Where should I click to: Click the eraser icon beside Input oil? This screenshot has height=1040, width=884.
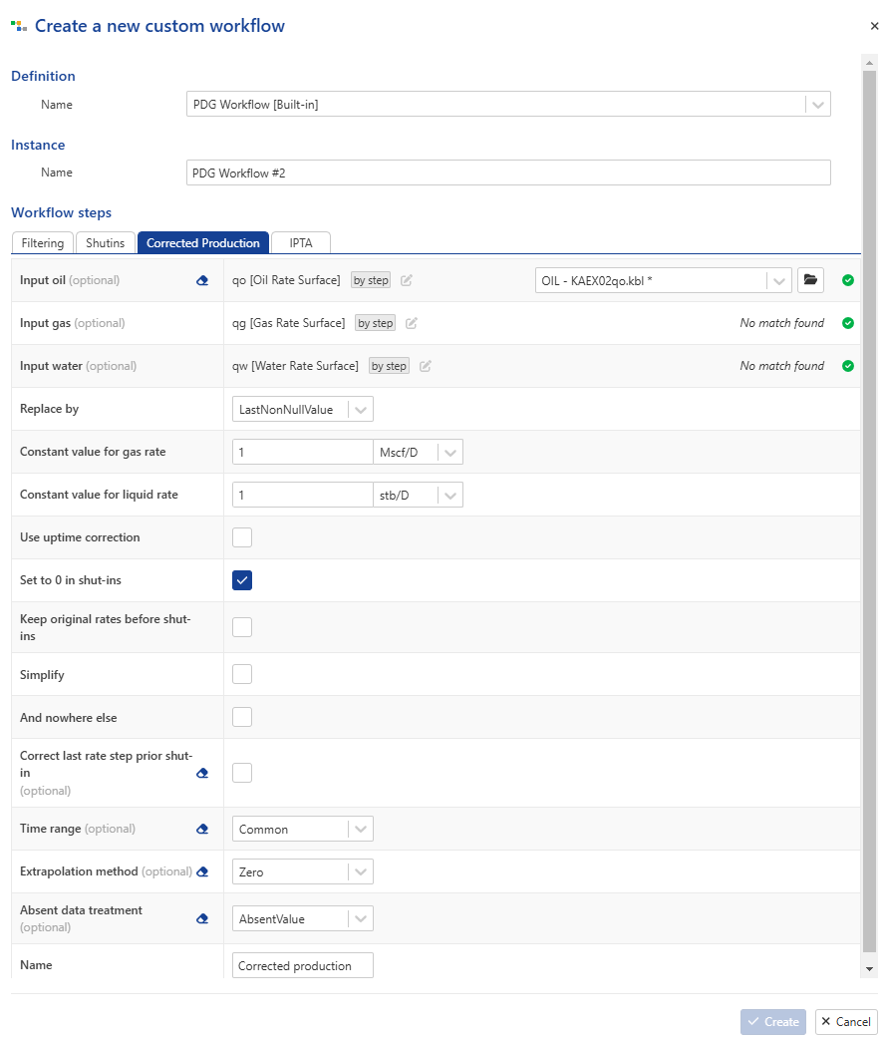coord(202,280)
